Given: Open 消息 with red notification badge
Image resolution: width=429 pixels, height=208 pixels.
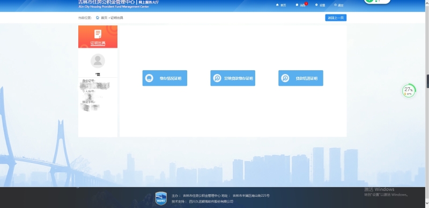Looking at the screenshot, I should point(301,5).
